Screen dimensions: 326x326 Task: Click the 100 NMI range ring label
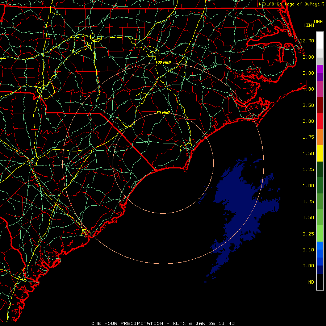pos(163,62)
